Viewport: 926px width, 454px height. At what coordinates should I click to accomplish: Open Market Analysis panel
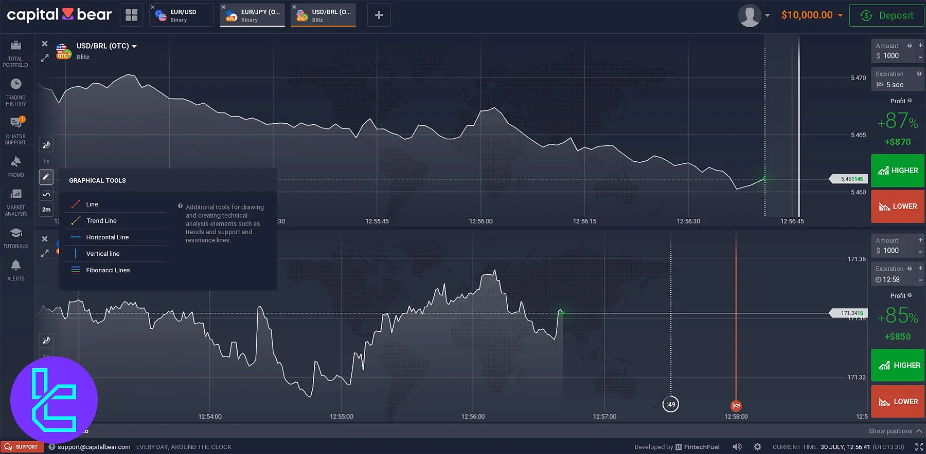click(x=15, y=202)
